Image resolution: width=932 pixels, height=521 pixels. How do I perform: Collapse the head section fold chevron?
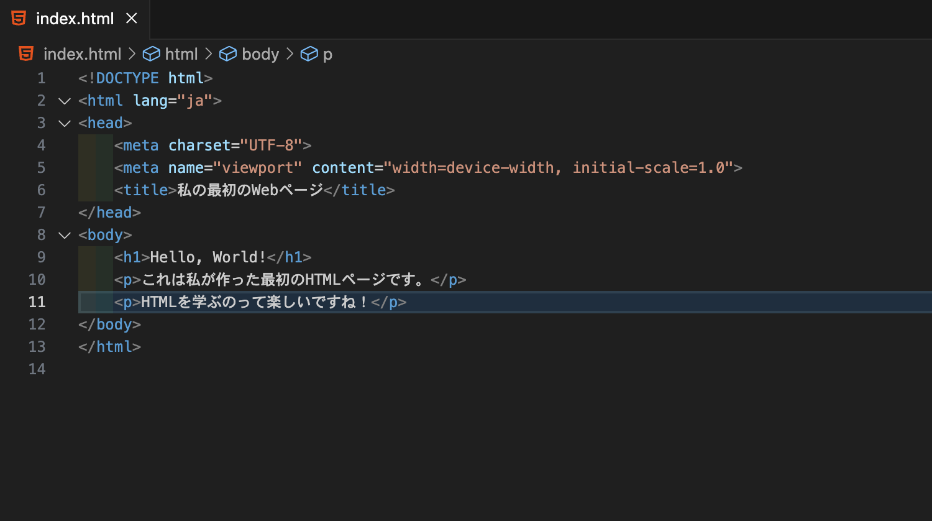tap(64, 122)
